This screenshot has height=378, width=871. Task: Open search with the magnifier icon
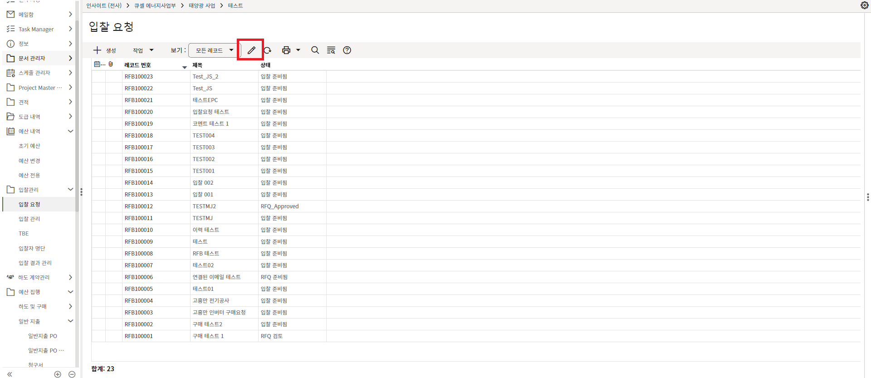[x=315, y=50]
